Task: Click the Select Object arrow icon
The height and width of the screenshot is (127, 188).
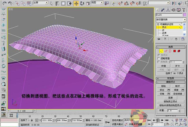Action: pos(51,3)
